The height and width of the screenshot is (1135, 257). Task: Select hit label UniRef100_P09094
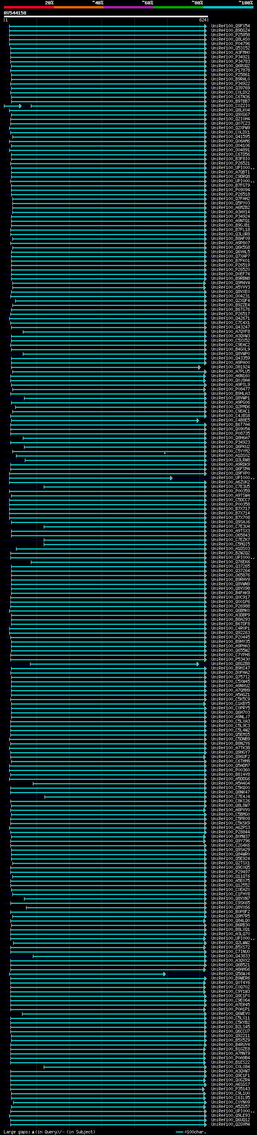[230, 190]
